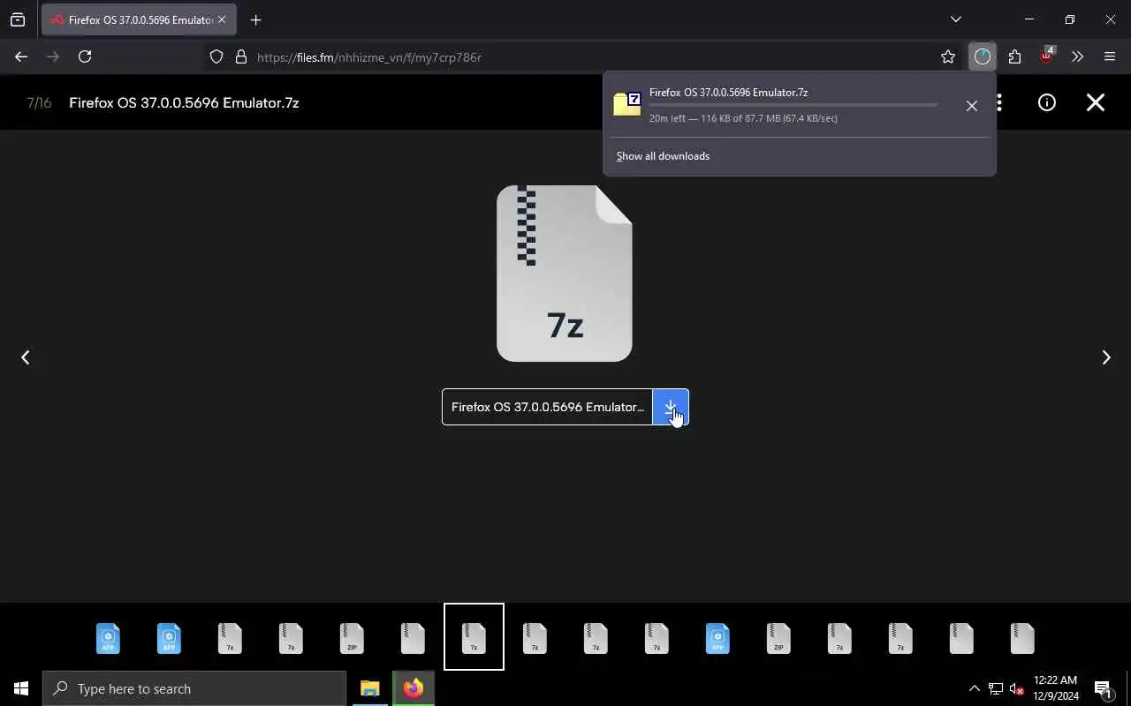Image resolution: width=1131 pixels, height=706 pixels.
Task: Click the 7/16 file counter
Action: [x=39, y=102]
